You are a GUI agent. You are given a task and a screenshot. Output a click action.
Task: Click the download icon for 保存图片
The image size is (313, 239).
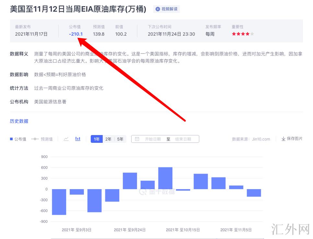click(x=283, y=139)
